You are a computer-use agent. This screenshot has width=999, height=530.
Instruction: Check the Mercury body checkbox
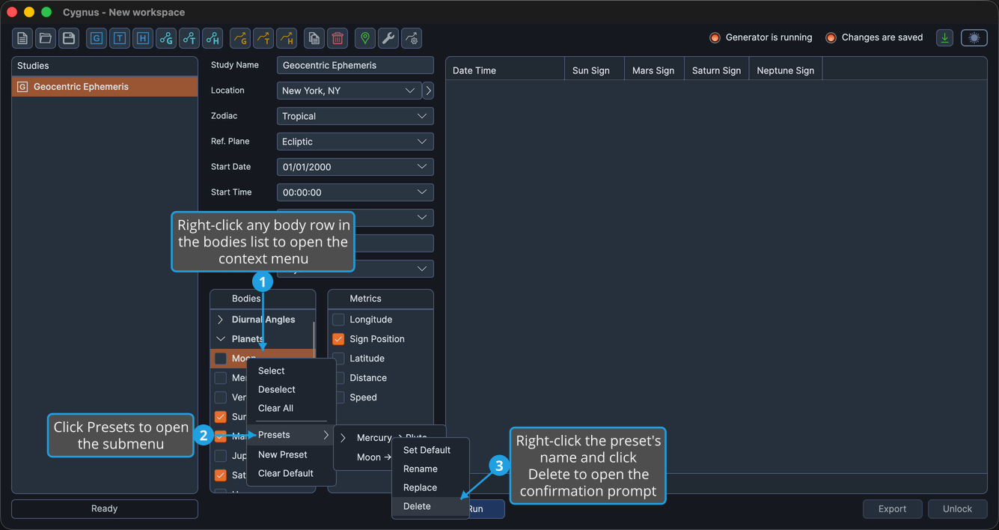221,378
